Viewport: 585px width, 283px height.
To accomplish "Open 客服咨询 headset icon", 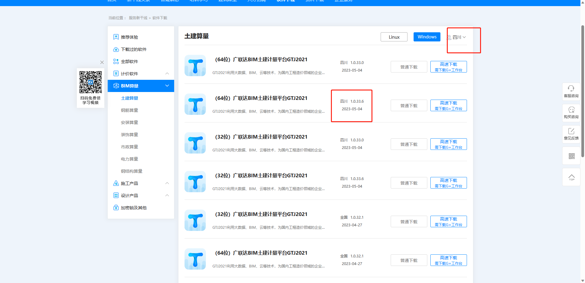I will (571, 88).
